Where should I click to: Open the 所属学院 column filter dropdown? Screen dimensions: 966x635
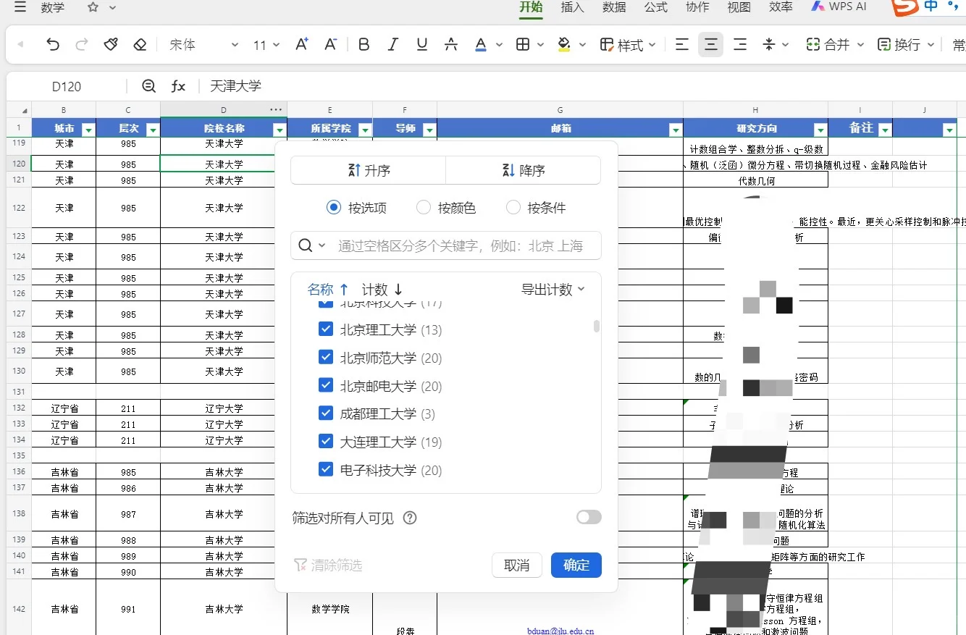(365, 130)
